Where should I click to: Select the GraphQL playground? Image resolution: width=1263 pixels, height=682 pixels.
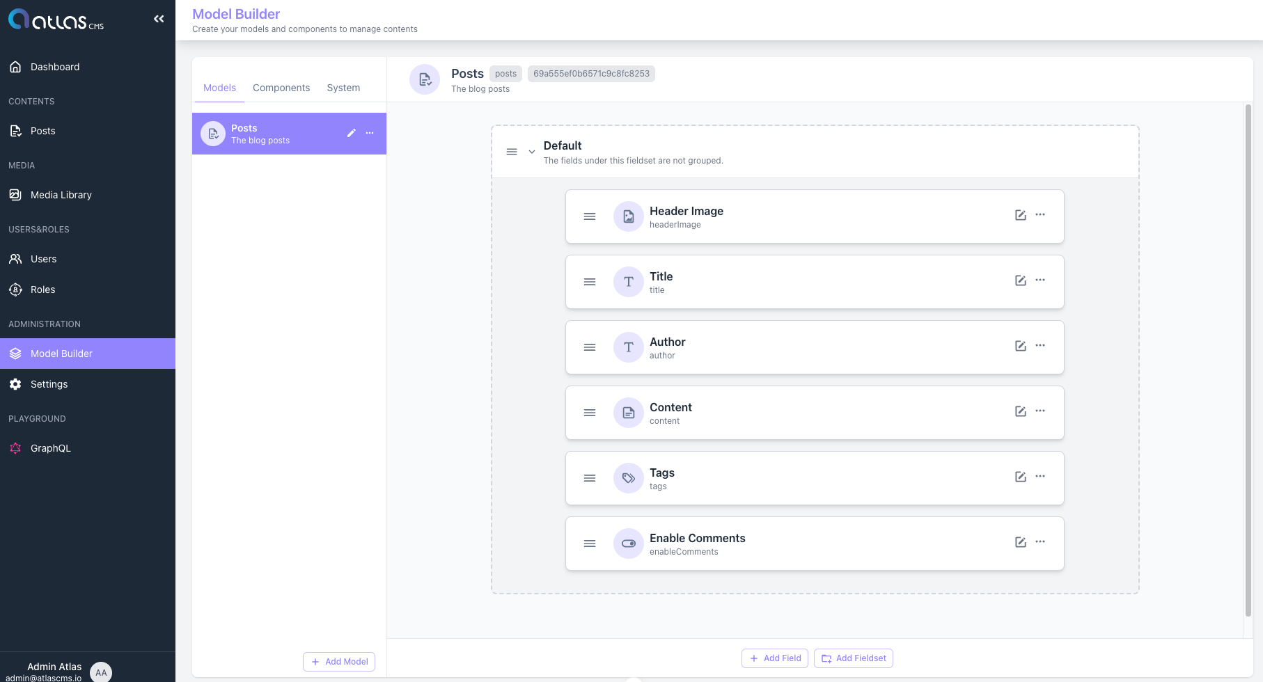tap(49, 448)
